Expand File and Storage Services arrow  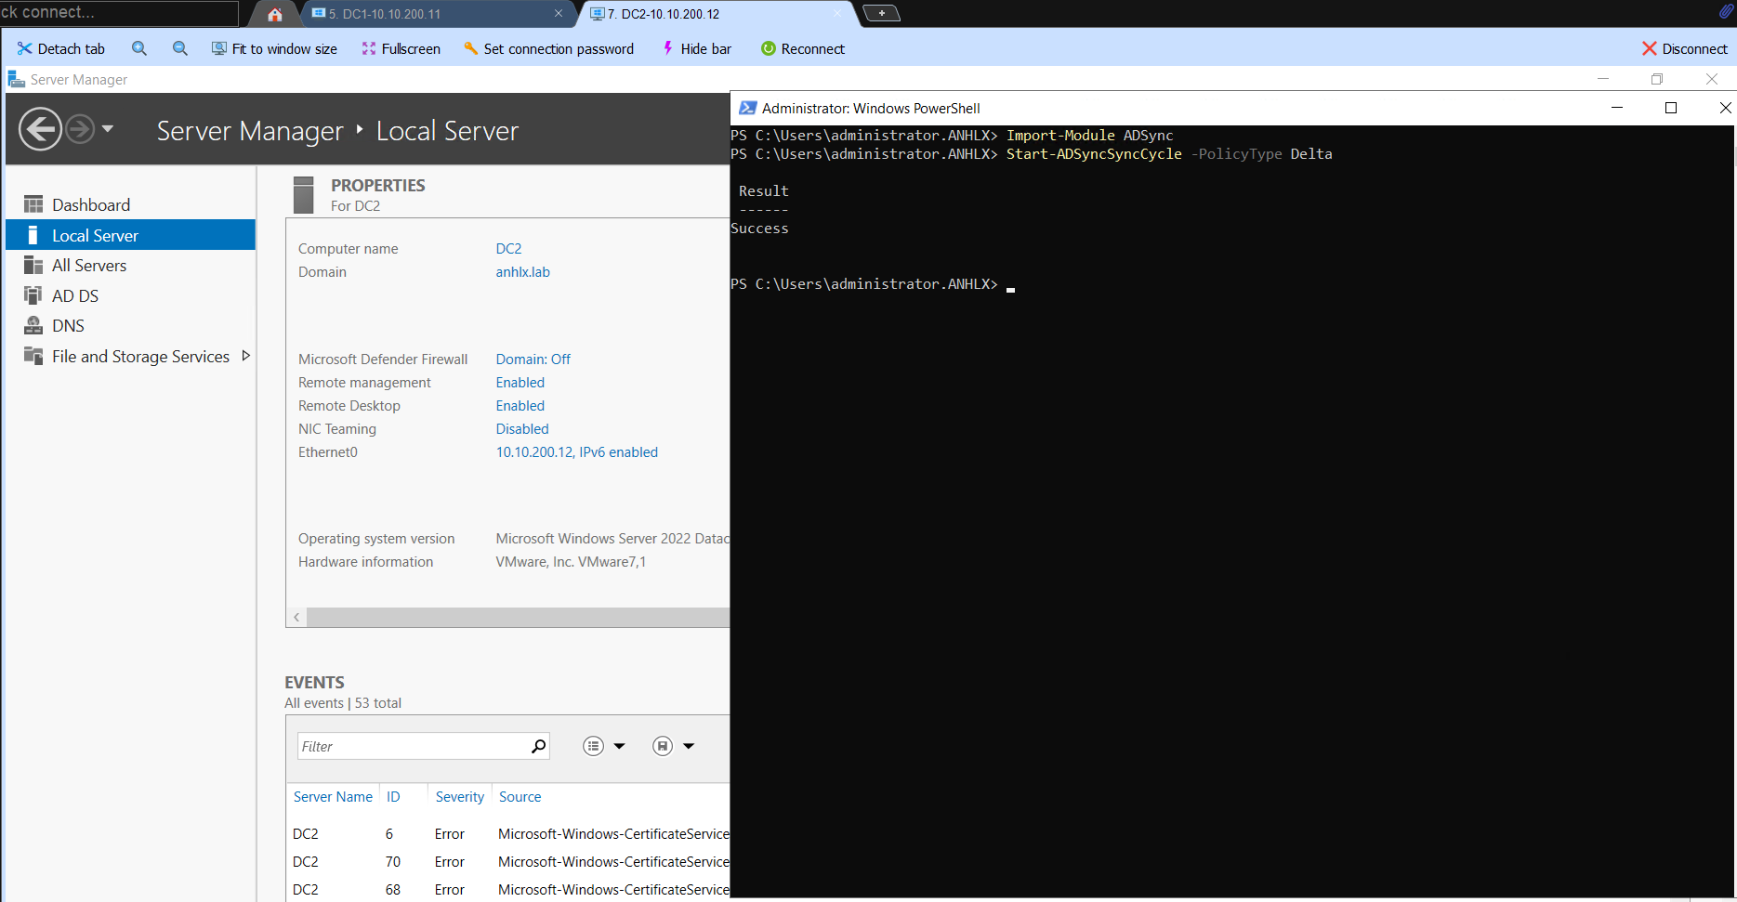pos(245,356)
